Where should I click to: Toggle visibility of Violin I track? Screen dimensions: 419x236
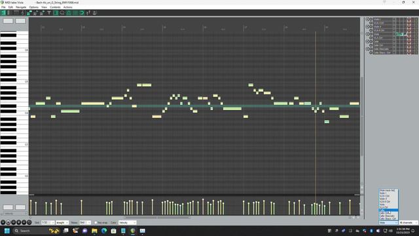(367, 19)
